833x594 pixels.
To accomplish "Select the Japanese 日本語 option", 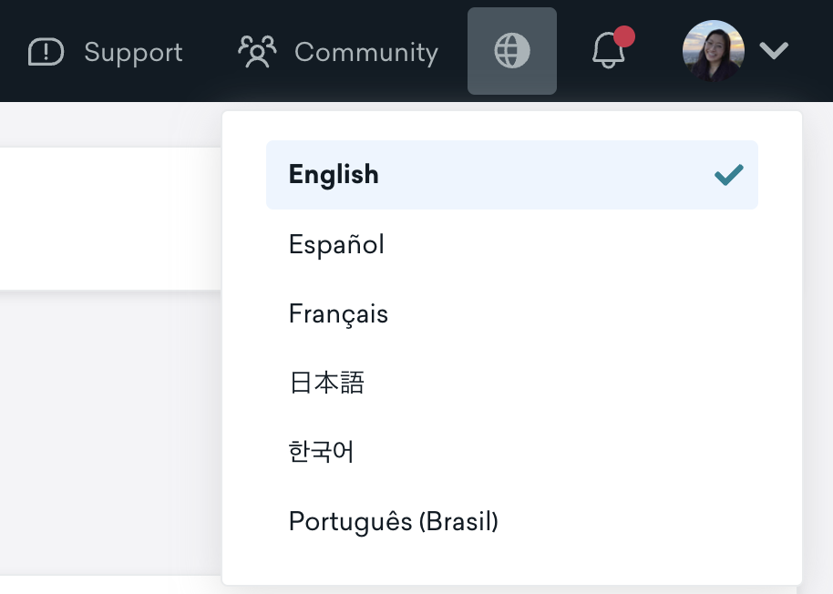I will [512, 383].
